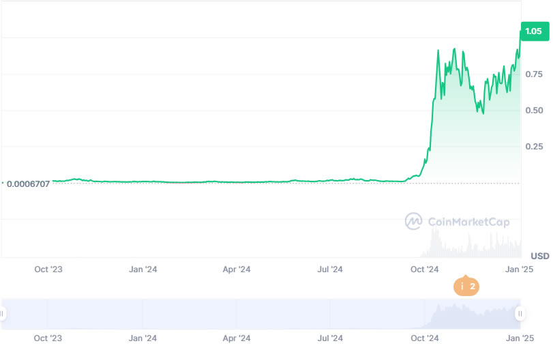Click Jul '24 label on main chart axis

pos(331,269)
